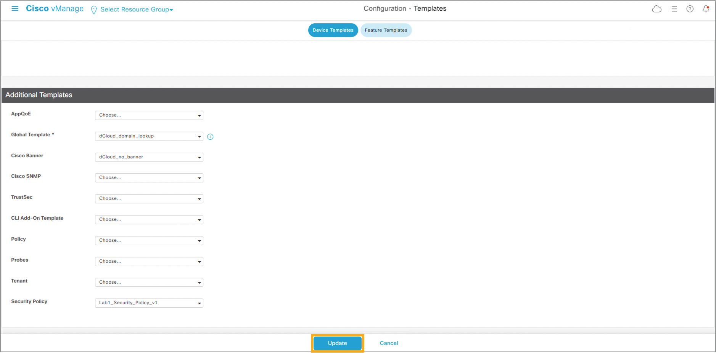The width and height of the screenshot is (716, 353).
Task: Open Select Resource Group dropdown
Action: (137, 10)
